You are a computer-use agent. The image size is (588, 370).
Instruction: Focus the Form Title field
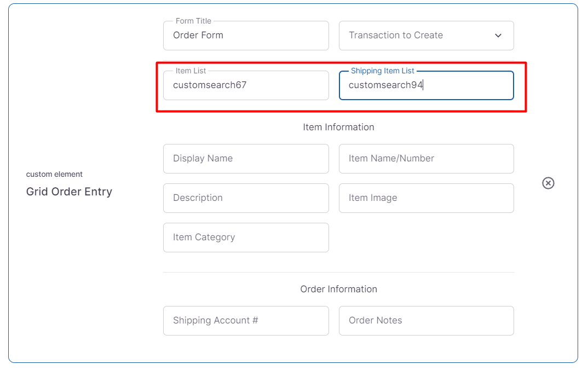click(x=246, y=36)
